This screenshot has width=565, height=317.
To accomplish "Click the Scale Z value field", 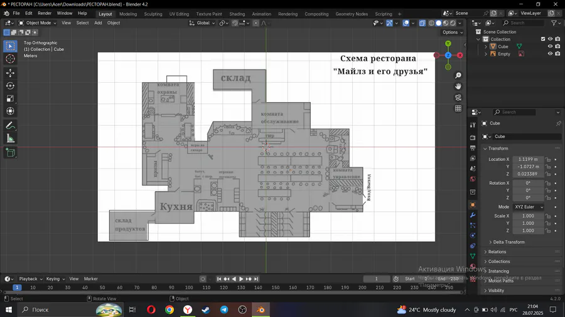I will click(x=528, y=231).
